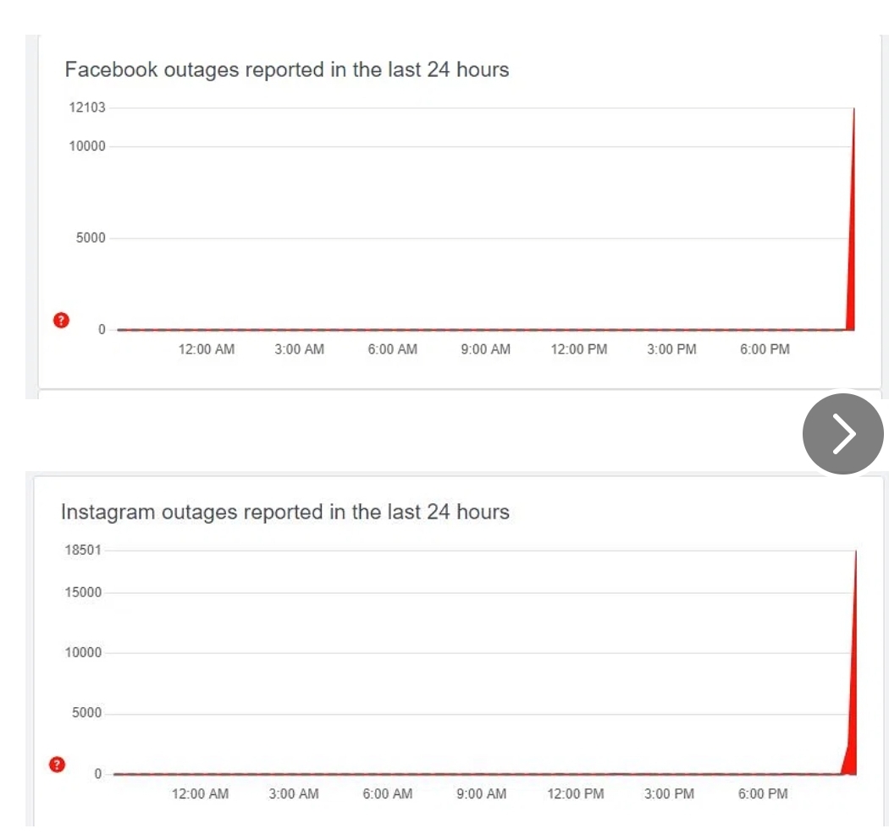The width and height of the screenshot is (889, 834).
Task: Click 6:00 PM on the Instagram chart axis
Action: tap(763, 793)
